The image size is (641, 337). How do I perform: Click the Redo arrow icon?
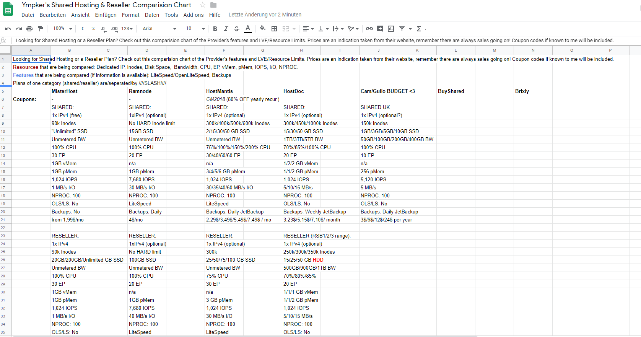tap(19, 29)
